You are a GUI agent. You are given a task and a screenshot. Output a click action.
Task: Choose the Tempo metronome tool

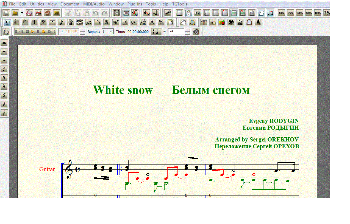click(x=258, y=22)
